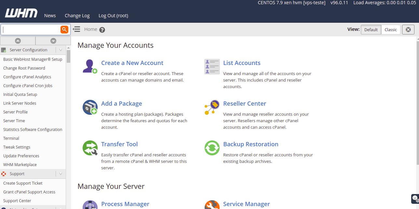Click the Support section header label
The image size is (419, 209).
(17, 174)
